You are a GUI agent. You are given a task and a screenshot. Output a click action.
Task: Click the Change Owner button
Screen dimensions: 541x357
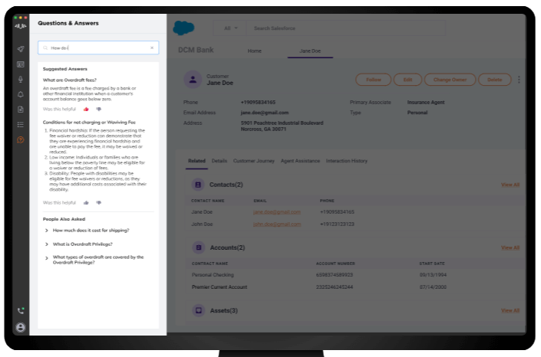pos(450,80)
